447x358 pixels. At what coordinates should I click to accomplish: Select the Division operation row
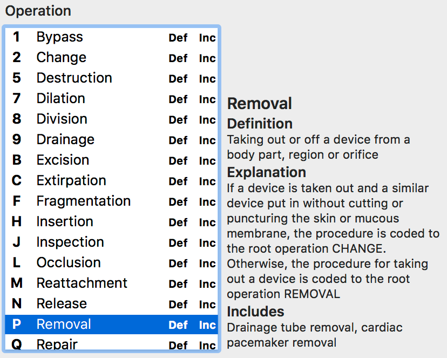[x=111, y=119]
